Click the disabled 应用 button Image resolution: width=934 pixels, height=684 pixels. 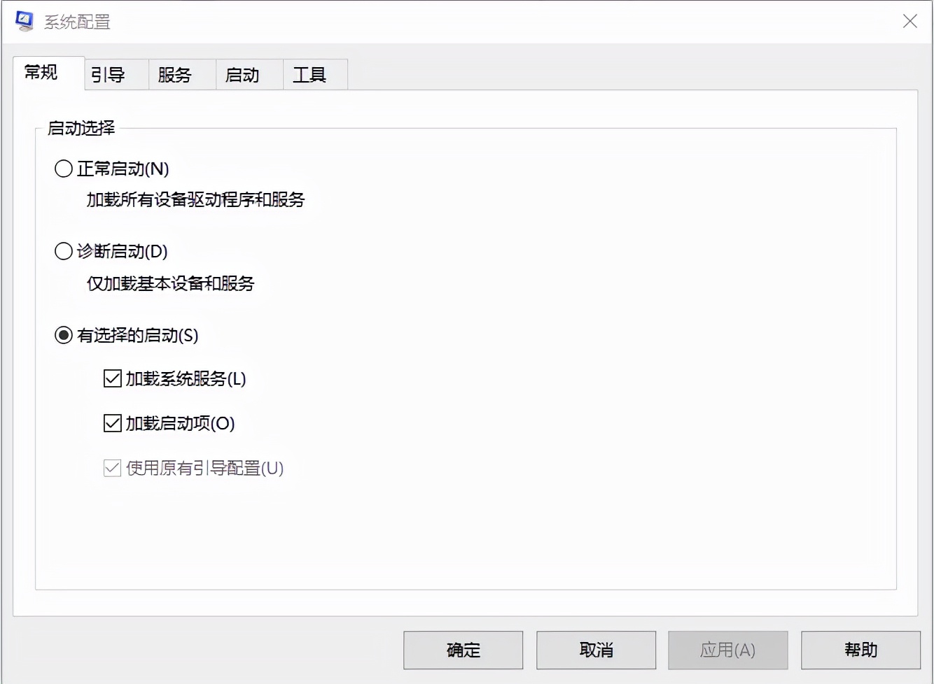coord(728,650)
